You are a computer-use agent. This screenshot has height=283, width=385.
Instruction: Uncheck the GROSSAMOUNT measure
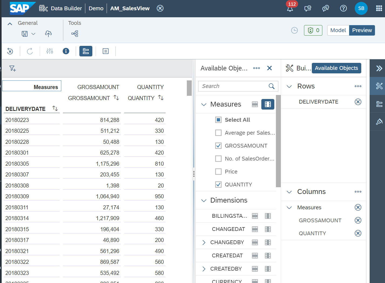point(218,145)
